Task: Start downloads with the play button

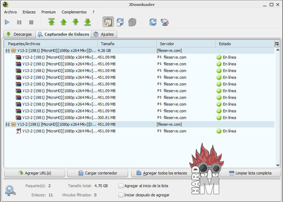Action: click(7, 22)
